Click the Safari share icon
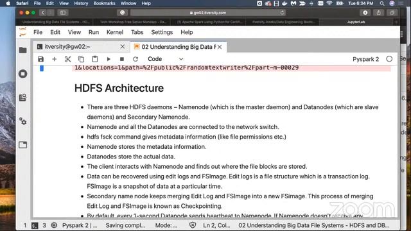The image size is (411, 231). (x=378, y=13)
